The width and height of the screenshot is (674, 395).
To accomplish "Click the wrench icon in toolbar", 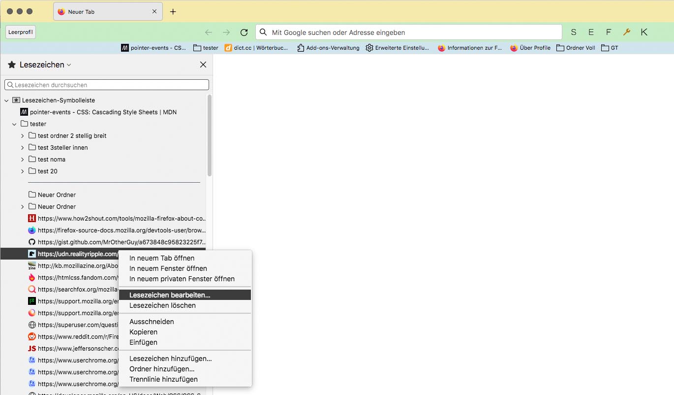I will coord(626,32).
